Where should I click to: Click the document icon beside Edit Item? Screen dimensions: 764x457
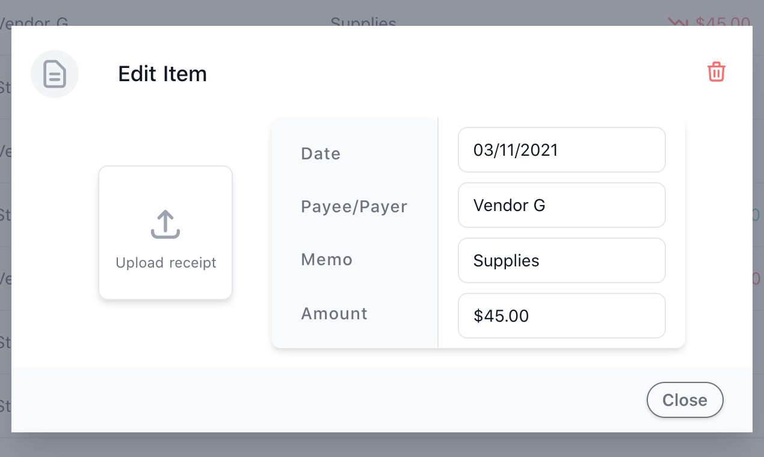click(x=55, y=74)
